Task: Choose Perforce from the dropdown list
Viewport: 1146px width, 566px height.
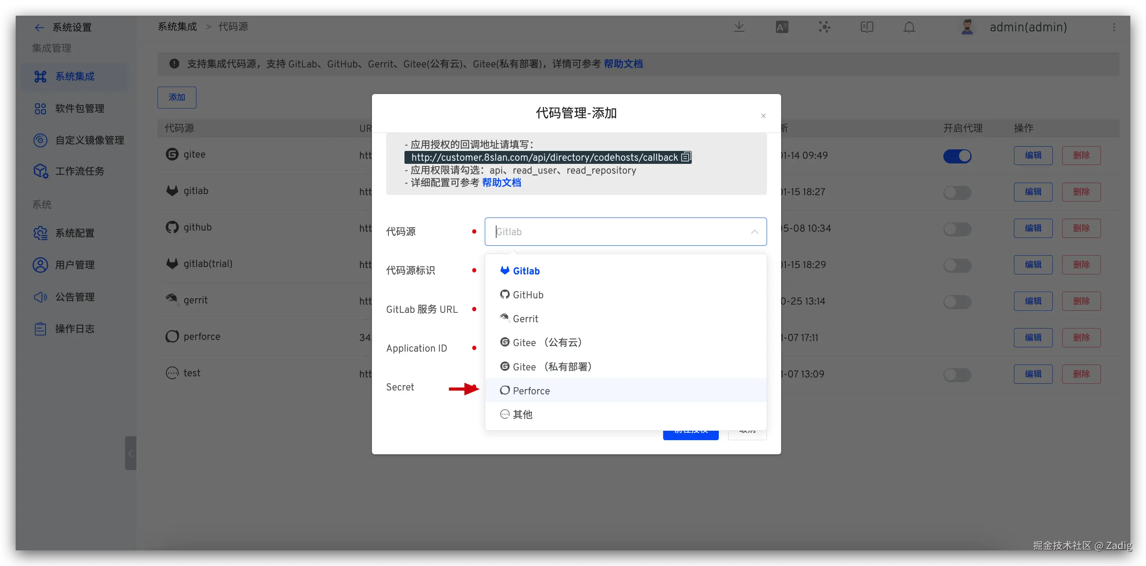Action: 531,391
